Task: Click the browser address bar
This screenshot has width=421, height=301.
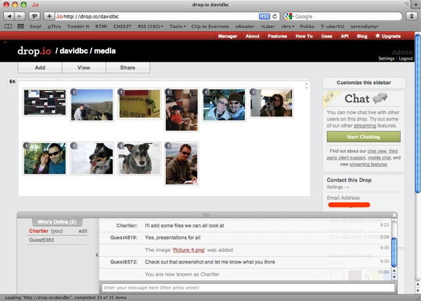Action: point(161,16)
